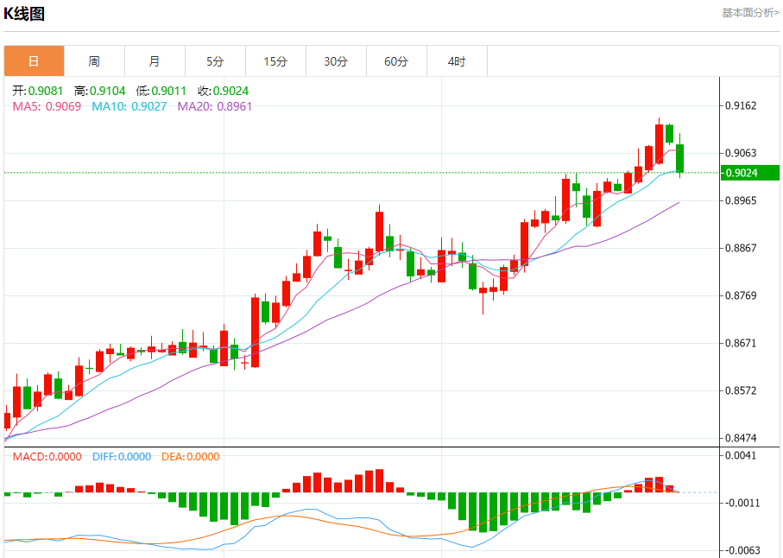This screenshot has height=558, width=783.
Task: Select the 日 daily chart tab
Action: 34,61
